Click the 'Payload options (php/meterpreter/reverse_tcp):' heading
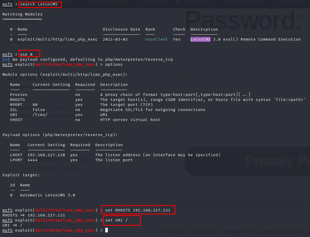Image resolution: width=310 pixels, height=237 pixels. tap(60, 135)
